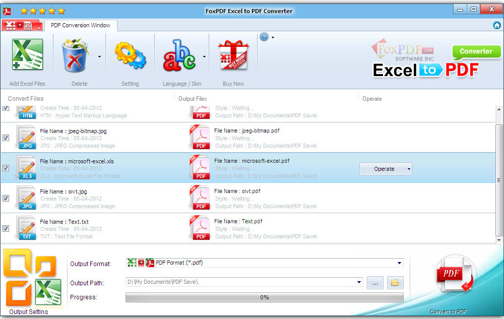Click the blue help question mark icon

[x=264, y=37]
